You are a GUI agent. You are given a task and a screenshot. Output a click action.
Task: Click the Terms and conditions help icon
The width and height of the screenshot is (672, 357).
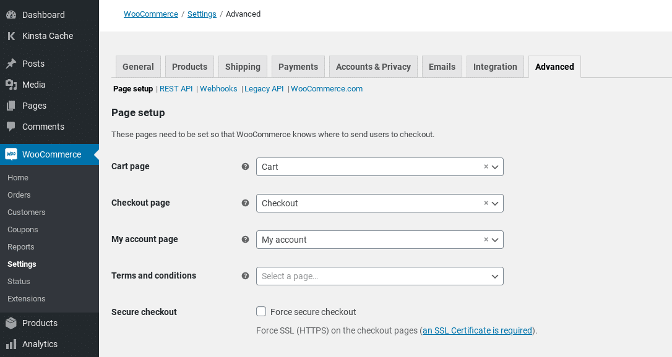(x=245, y=276)
